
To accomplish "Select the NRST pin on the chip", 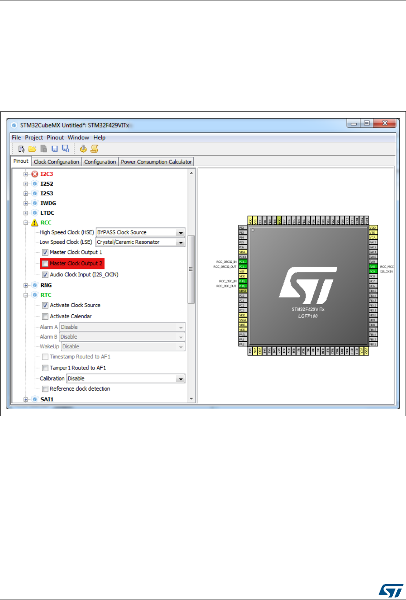I will pos(242,291).
